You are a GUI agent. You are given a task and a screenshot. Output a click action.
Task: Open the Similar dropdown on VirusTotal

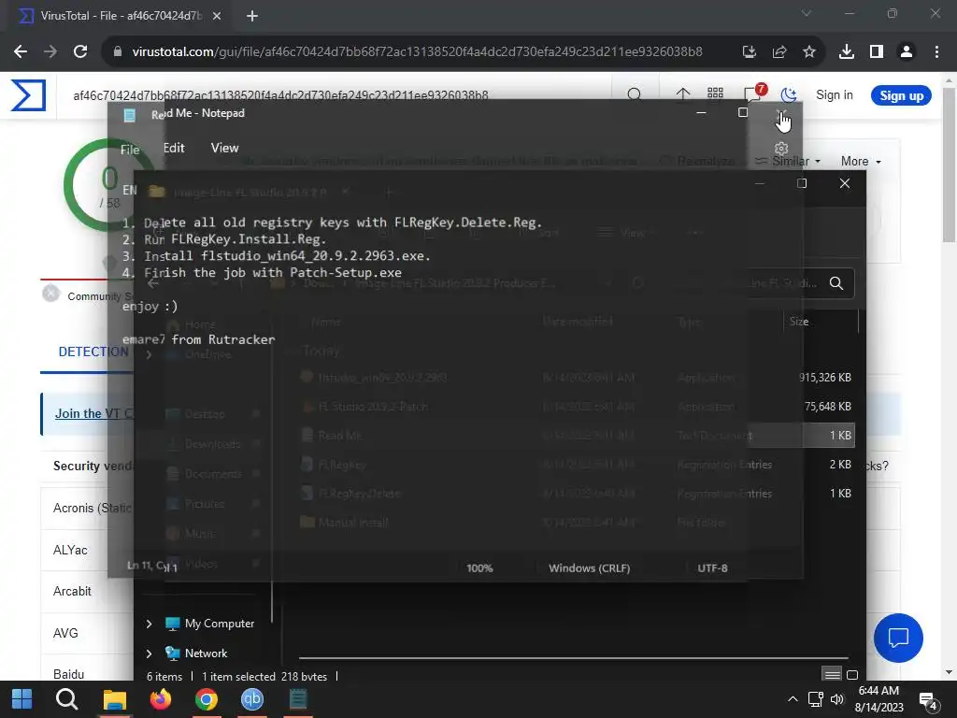pos(789,161)
